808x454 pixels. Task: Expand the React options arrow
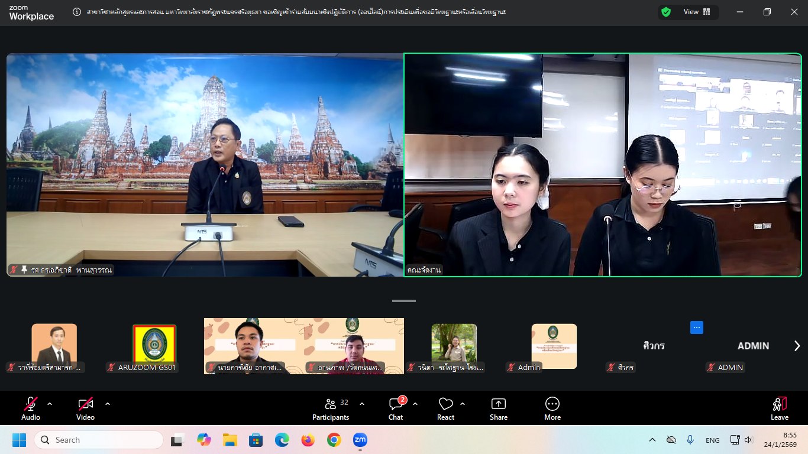click(463, 404)
